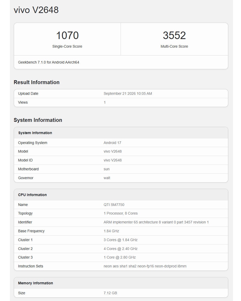The image size is (241, 301).
Task: Select the 3 Cores @ 1.84 GHz value
Action: 121,240
